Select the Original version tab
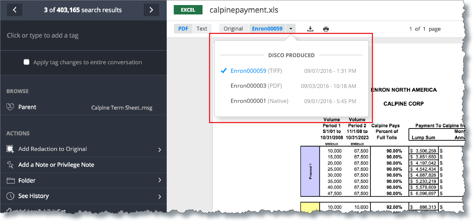Image resolution: width=474 pixels, height=222 pixels. [x=233, y=29]
